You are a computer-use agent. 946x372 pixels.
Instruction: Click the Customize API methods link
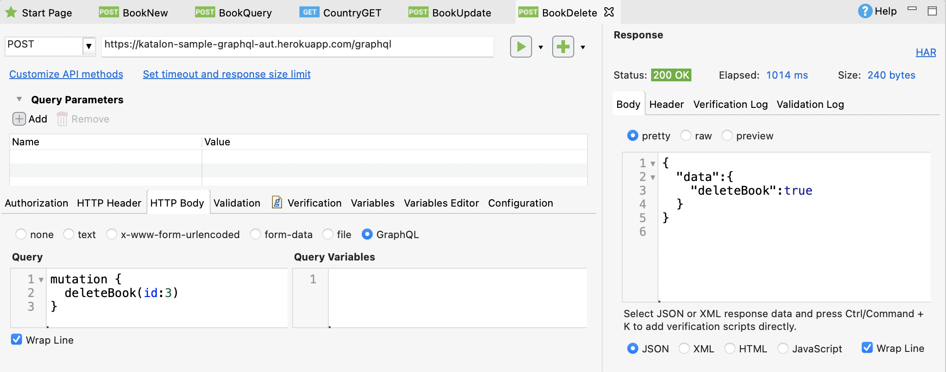pyautogui.click(x=66, y=74)
